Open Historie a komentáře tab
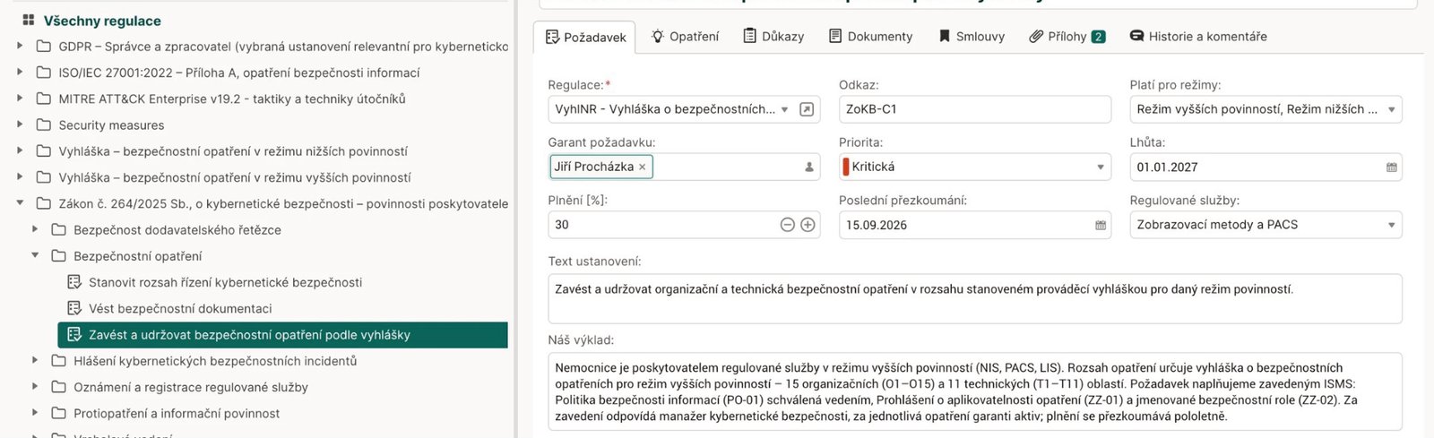The image size is (1434, 438). click(1198, 37)
